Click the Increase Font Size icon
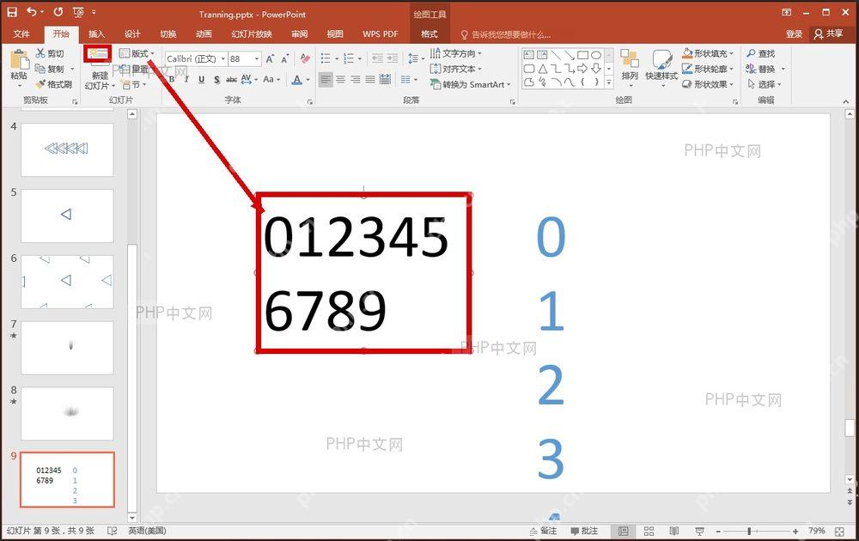This screenshot has width=859, height=541. (x=270, y=58)
